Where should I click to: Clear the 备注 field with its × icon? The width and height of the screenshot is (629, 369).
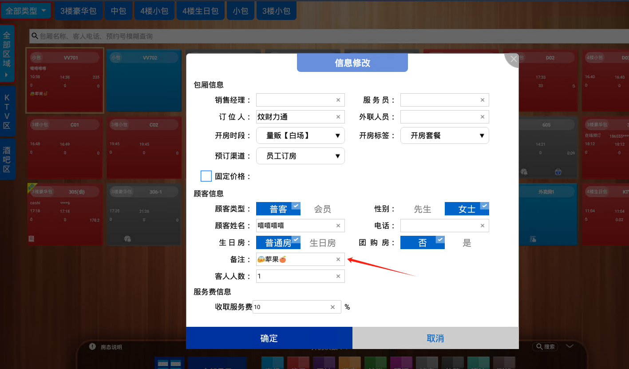click(338, 259)
